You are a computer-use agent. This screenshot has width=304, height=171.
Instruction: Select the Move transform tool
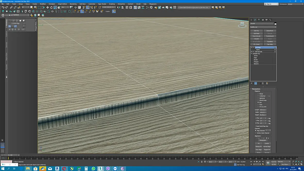(47, 7)
